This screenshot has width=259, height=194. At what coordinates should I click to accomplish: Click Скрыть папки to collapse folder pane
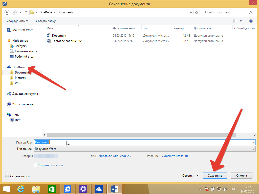click(17, 176)
